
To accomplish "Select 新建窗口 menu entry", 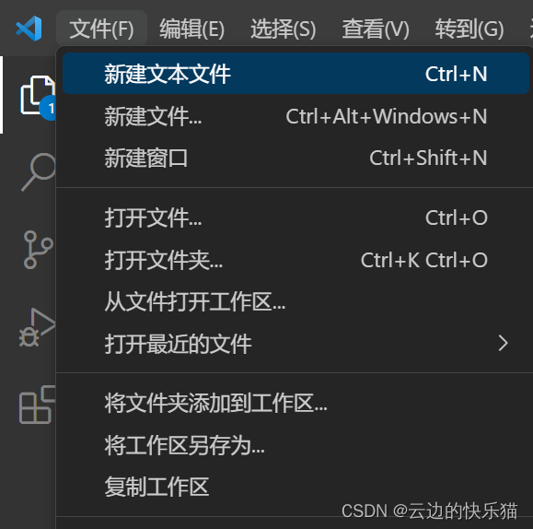I will pos(295,158).
